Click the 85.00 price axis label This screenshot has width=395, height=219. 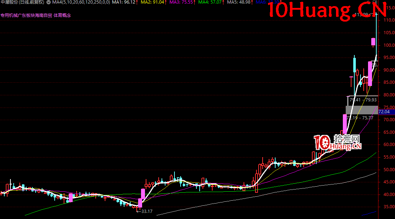[x=389, y=82]
